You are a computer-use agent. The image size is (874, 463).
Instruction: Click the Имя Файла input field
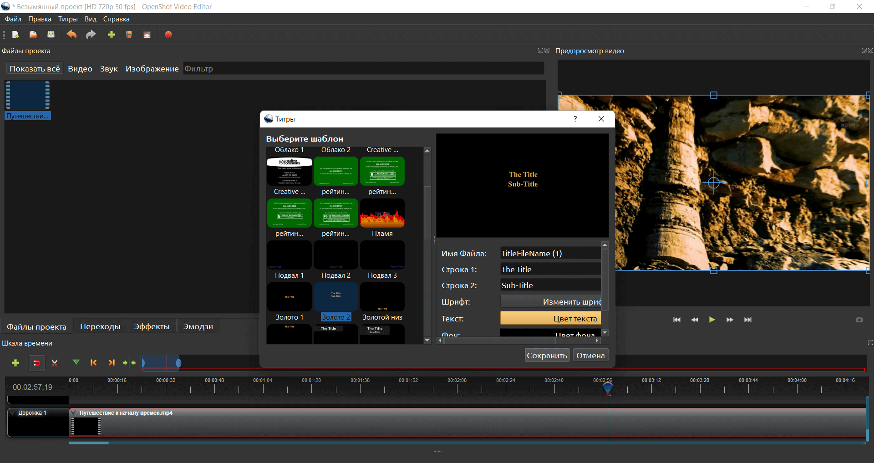tap(550, 254)
